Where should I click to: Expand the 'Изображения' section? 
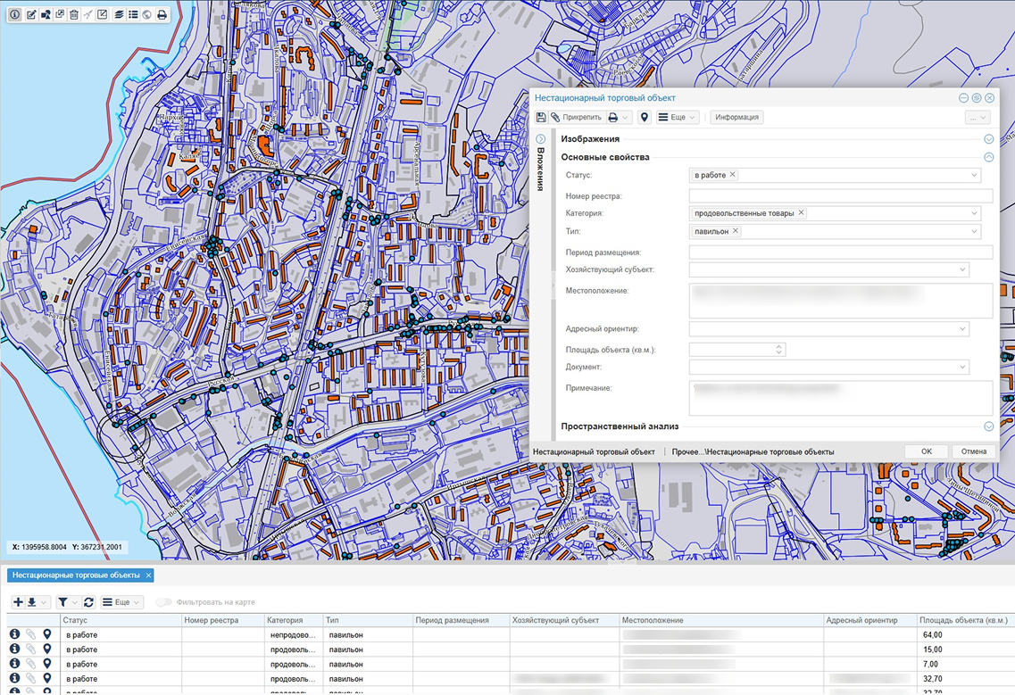988,139
